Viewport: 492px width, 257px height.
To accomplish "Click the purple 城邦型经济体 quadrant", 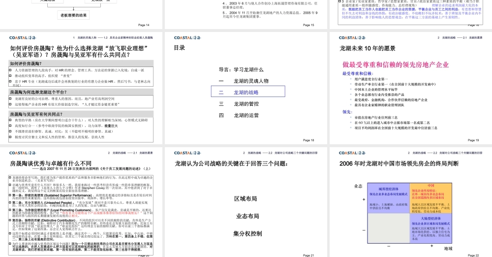I will point(389,198).
